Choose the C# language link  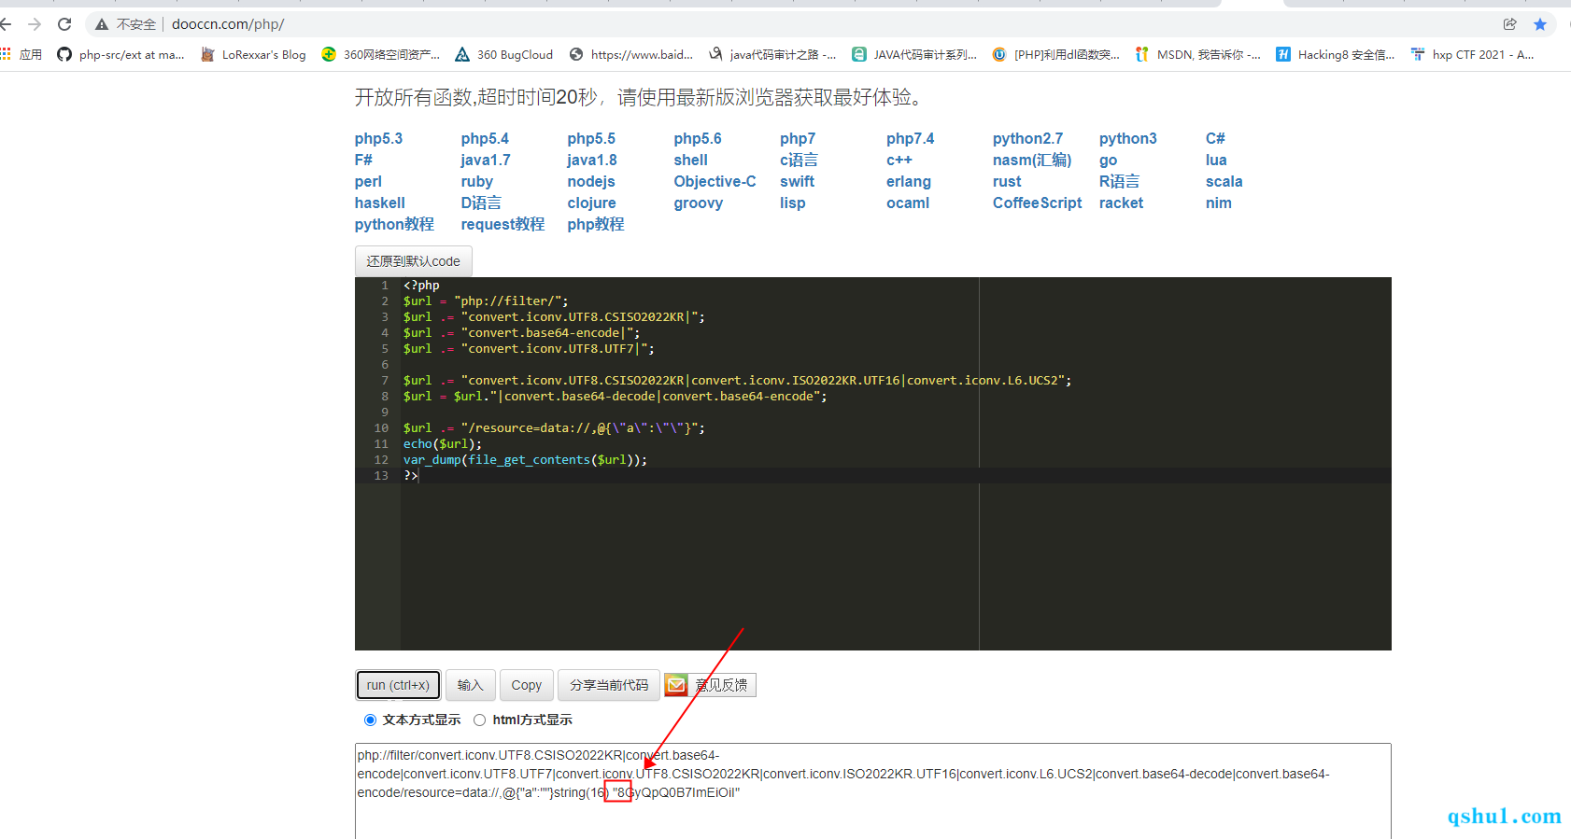click(1215, 138)
